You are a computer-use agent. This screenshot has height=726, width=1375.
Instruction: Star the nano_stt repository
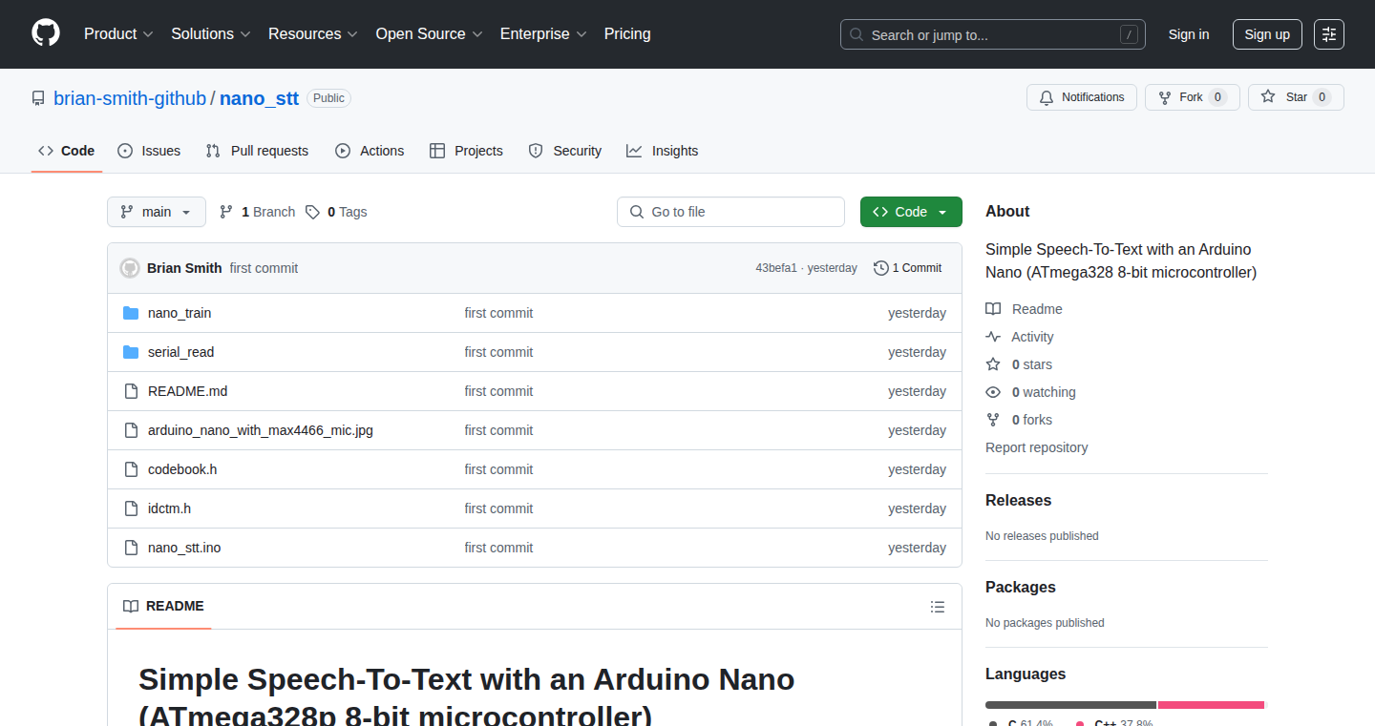(x=1296, y=97)
